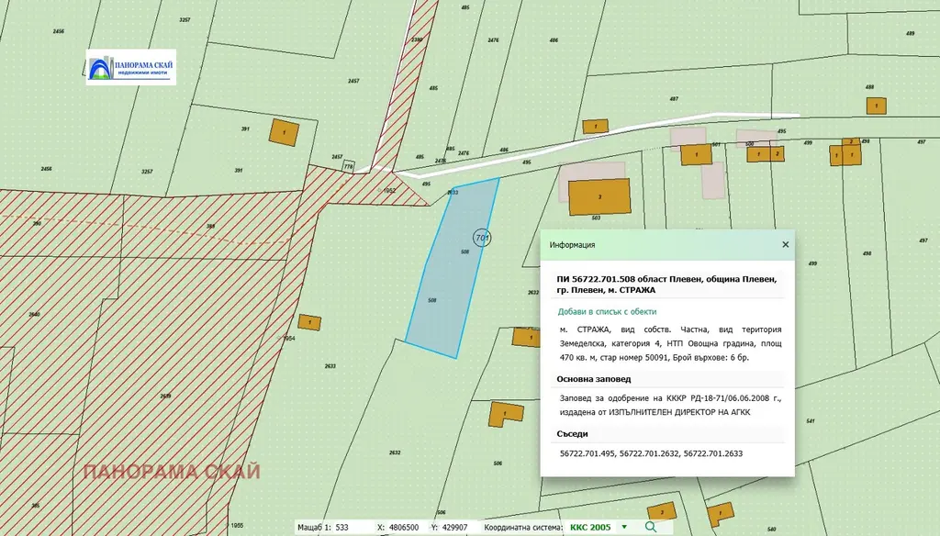Click the X coordinate field 4806500
The height and width of the screenshot is (536, 940).
pos(404,528)
